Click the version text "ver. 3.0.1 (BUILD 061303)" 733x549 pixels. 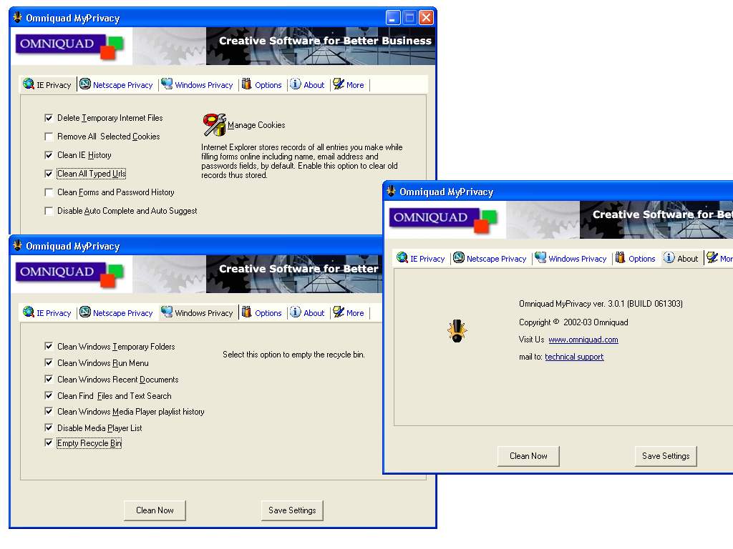pos(638,304)
